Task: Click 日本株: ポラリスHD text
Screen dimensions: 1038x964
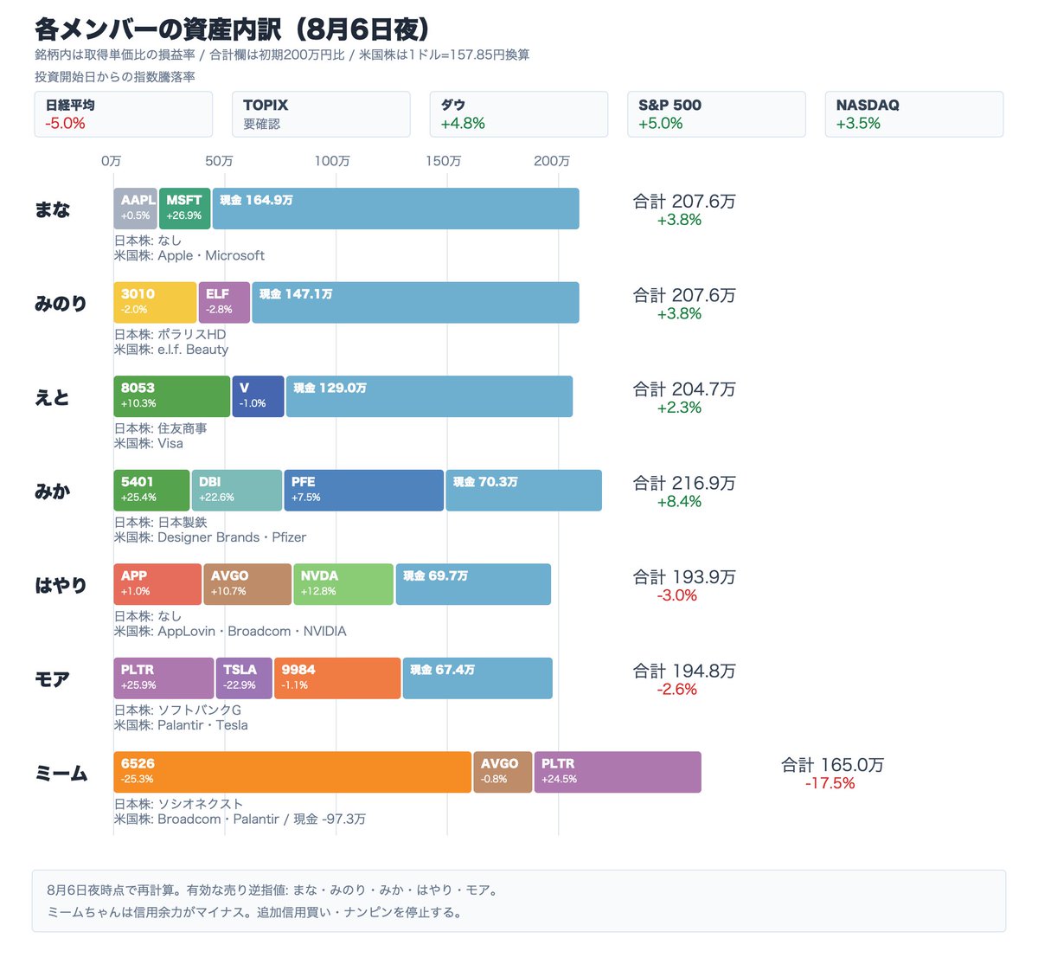Action: point(170,335)
